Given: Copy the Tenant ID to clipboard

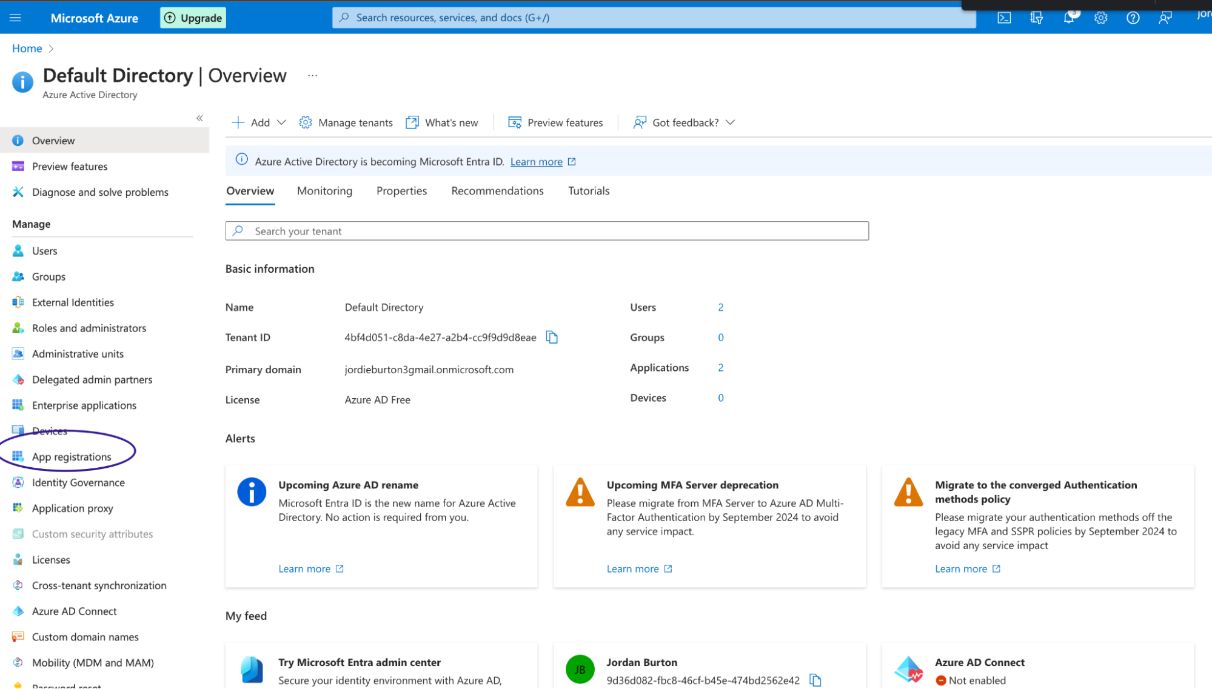Looking at the screenshot, I should (x=552, y=338).
